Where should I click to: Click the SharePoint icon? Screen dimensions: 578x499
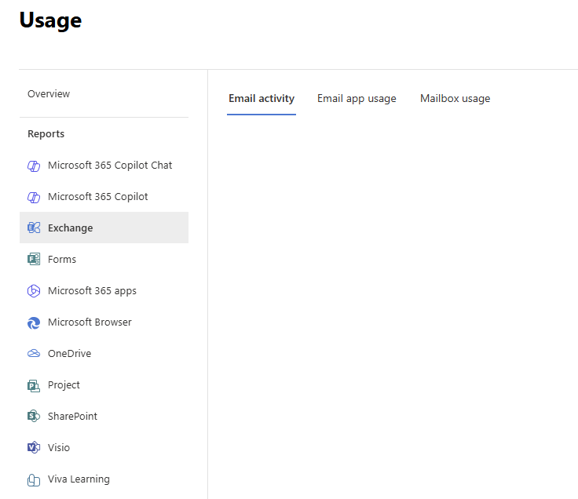34,416
